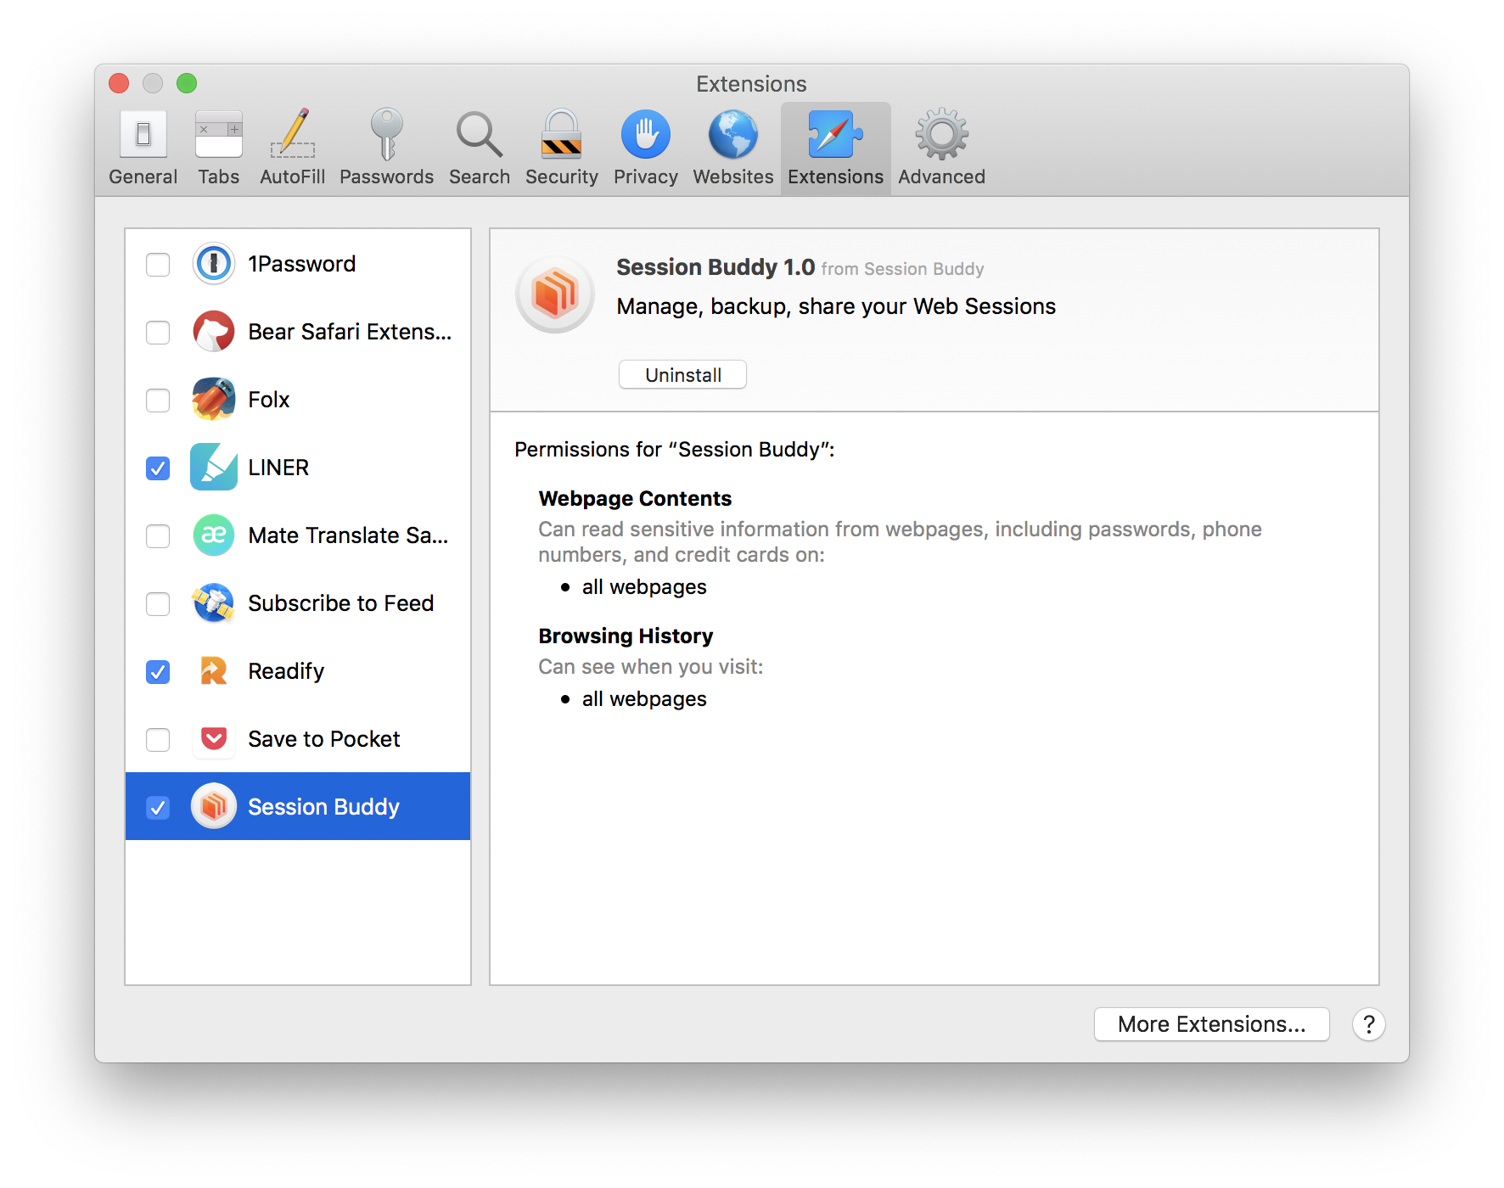Viewport: 1504px width, 1188px height.
Task: Open the Privacy hand icon
Action: 646,134
